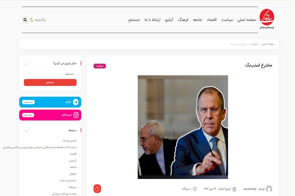Click the red share icon below the article

tap(97, 189)
